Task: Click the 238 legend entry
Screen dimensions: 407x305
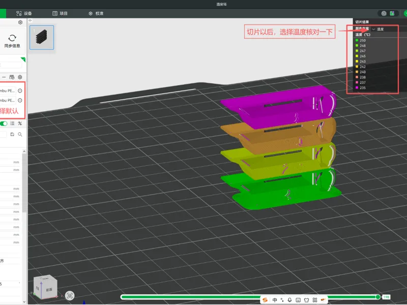Action: point(361,77)
